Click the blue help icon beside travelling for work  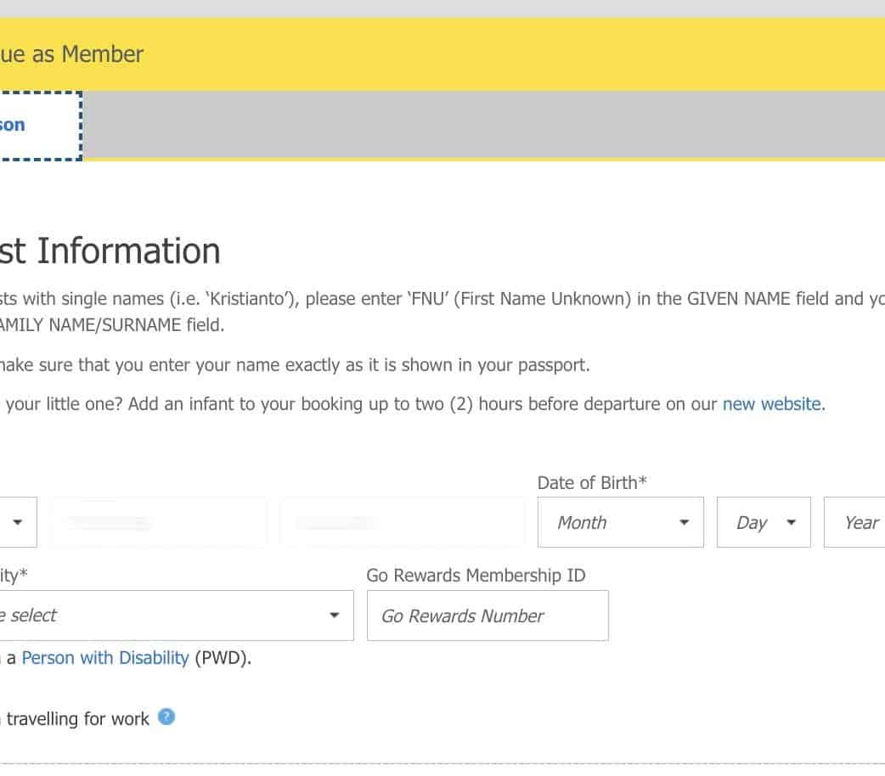point(166,717)
